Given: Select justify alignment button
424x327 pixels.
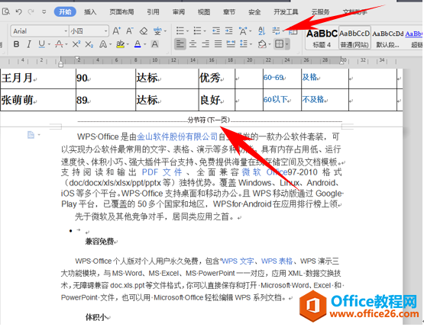Looking at the screenshot, I should [218, 44].
